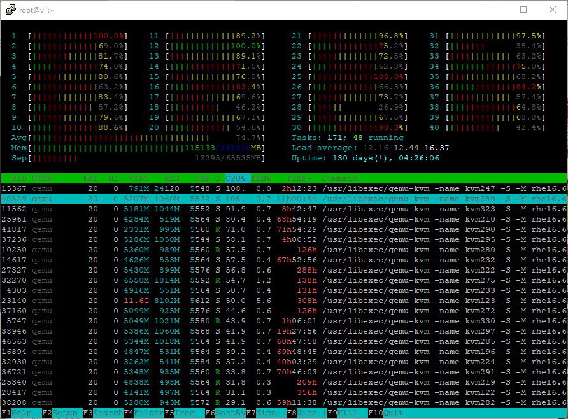Select process row PID 38208 kvm282
The height and width of the screenshot is (419, 568).
(x=284, y=402)
